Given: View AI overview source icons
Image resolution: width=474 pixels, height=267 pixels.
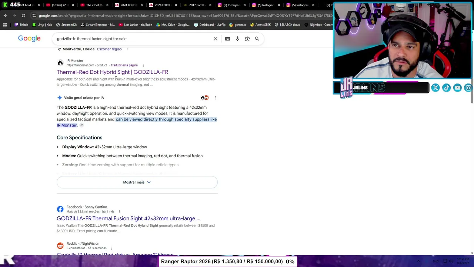Looking at the screenshot, I should pos(205,98).
